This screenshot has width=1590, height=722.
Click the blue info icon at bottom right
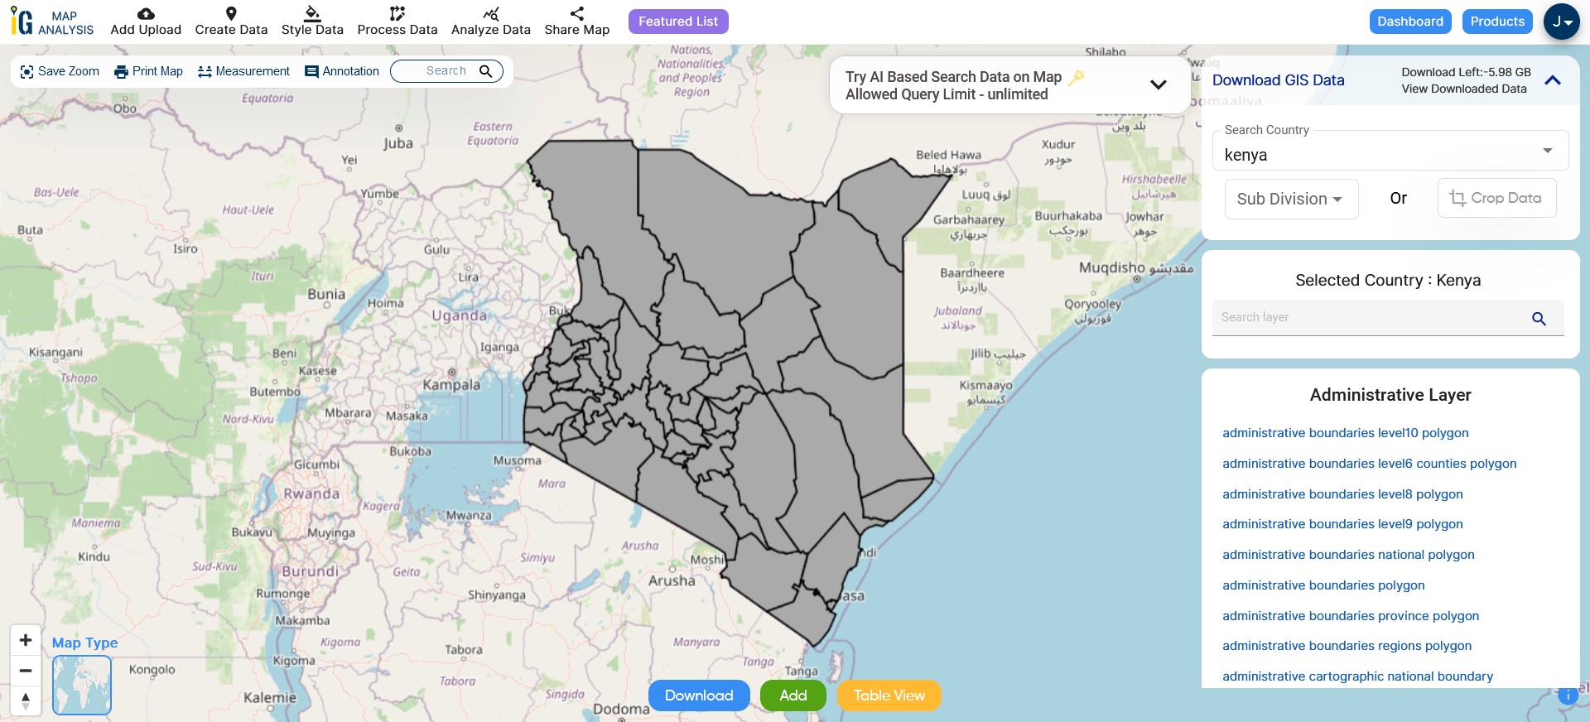(x=1568, y=696)
